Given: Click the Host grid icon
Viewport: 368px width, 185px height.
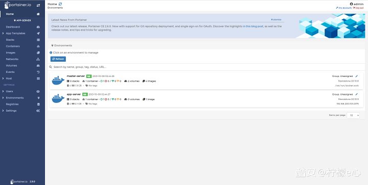Looking at the screenshot, I should click(38, 78).
